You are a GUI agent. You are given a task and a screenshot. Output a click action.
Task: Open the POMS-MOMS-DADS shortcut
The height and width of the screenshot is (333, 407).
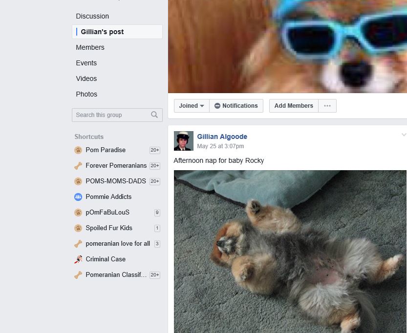click(x=116, y=181)
